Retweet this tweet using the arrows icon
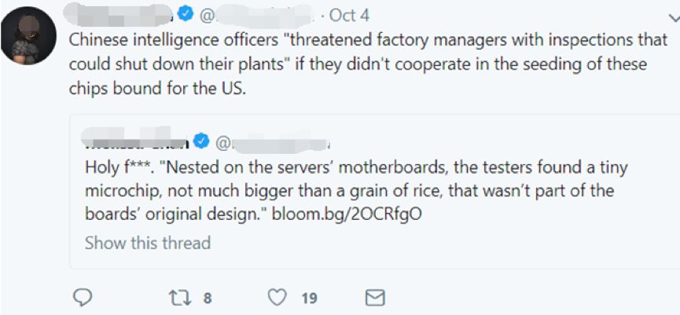The image size is (680, 315). click(x=180, y=297)
